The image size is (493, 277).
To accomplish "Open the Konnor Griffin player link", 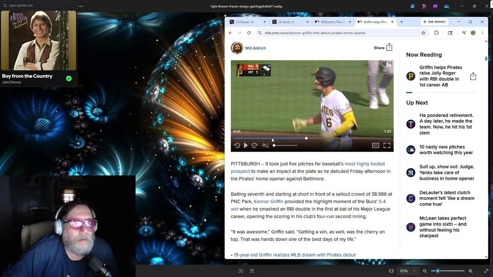I will pyautogui.click(x=268, y=202).
